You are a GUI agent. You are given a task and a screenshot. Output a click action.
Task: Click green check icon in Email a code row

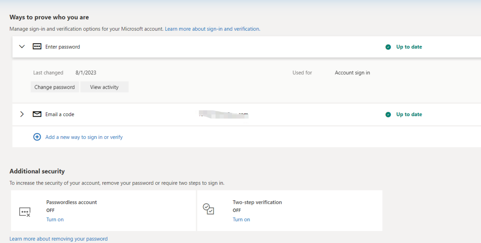coord(388,114)
